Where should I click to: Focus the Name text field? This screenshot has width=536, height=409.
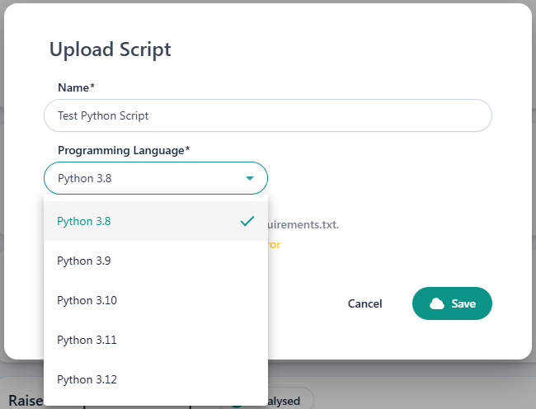pyautogui.click(x=267, y=115)
